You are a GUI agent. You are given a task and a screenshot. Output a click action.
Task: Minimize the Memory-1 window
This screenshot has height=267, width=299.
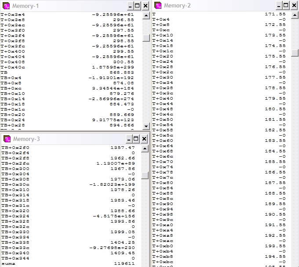[x=130, y=6]
